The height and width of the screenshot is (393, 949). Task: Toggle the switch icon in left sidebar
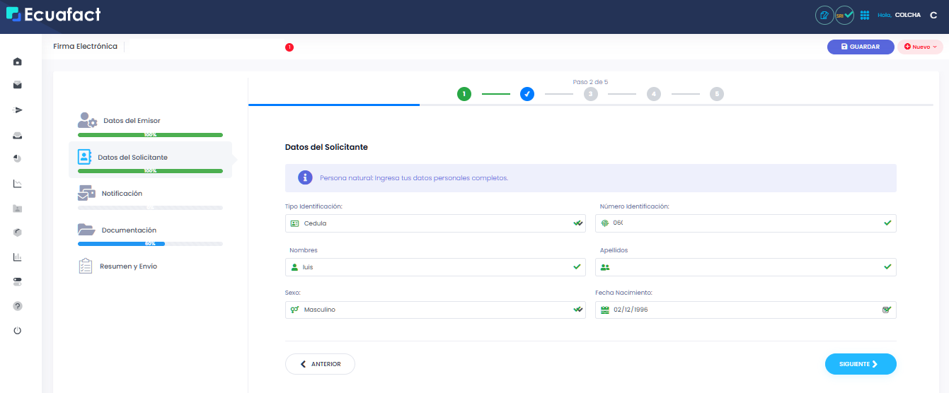(18, 281)
